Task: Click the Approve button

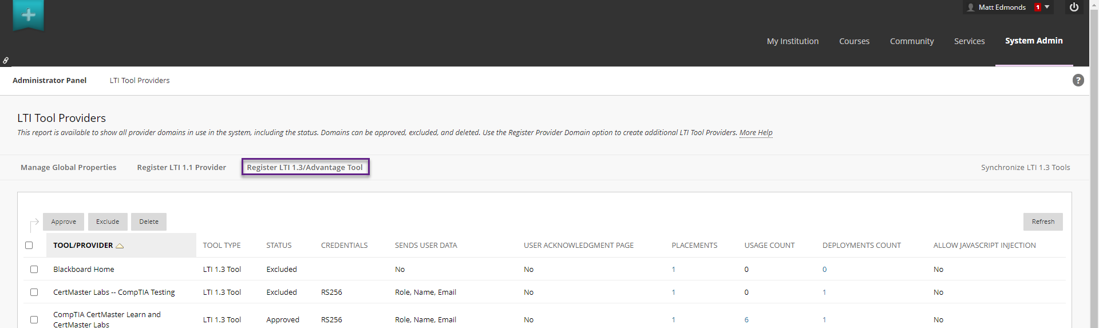Action: [x=64, y=222]
